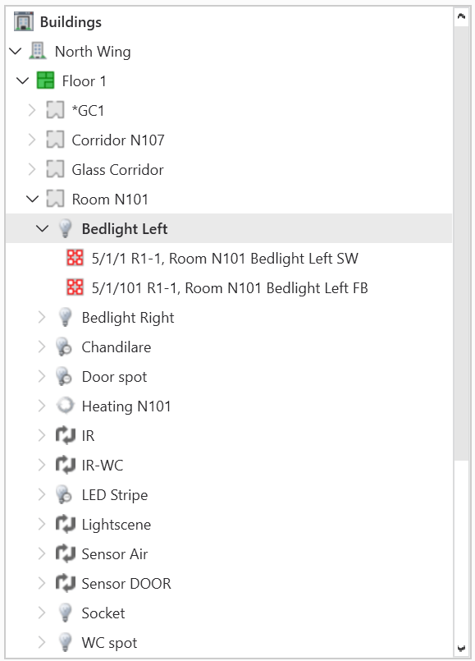Click the red group address icon for 5/1/1
The height and width of the screenshot is (661, 475).
click(75, 258)
